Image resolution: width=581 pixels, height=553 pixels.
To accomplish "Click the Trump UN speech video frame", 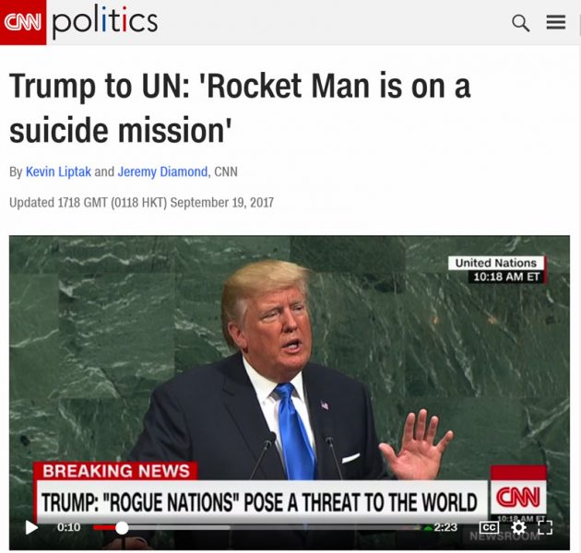I will (x=290, y=393).
